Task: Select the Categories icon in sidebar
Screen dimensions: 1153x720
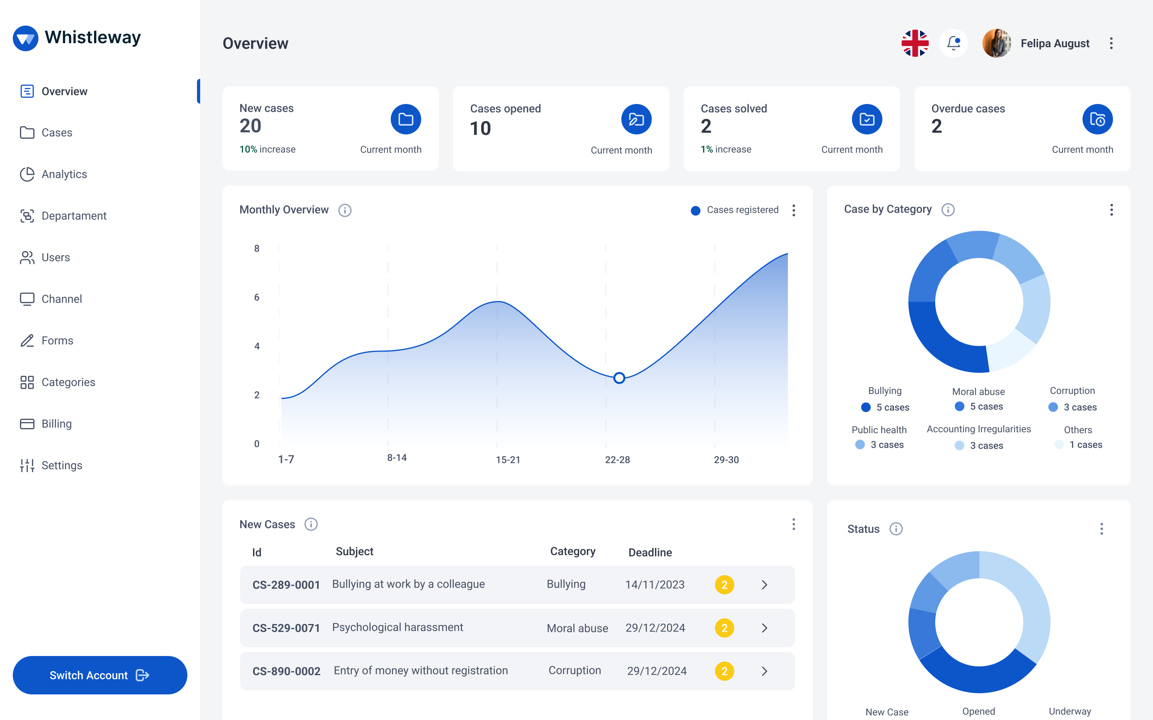Action: tap(26, 382)
